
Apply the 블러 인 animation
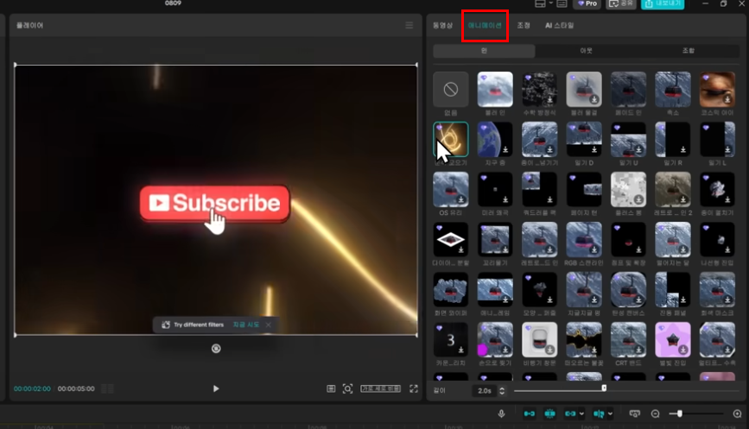pos(495,90)
